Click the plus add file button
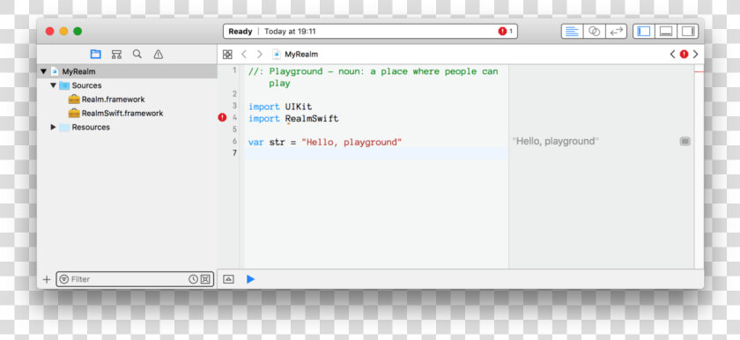Viewport: 740px width, 340px height. pos(46,279)
